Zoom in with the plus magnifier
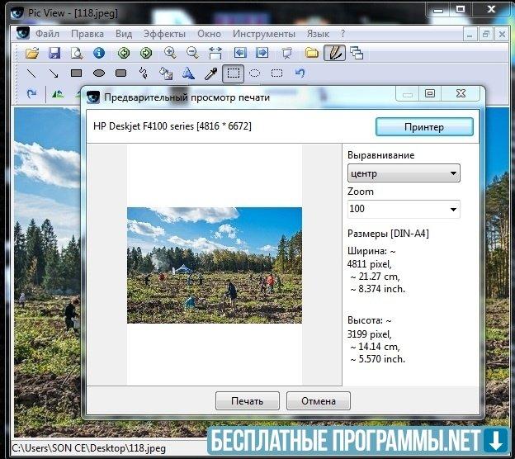 (x=170, y=53)
